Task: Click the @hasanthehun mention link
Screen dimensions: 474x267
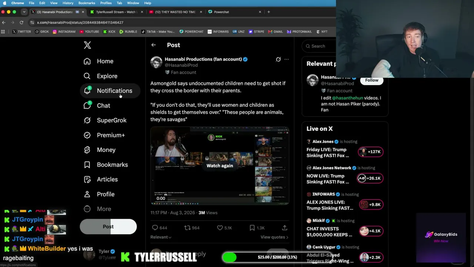Action: pos(348,98)
